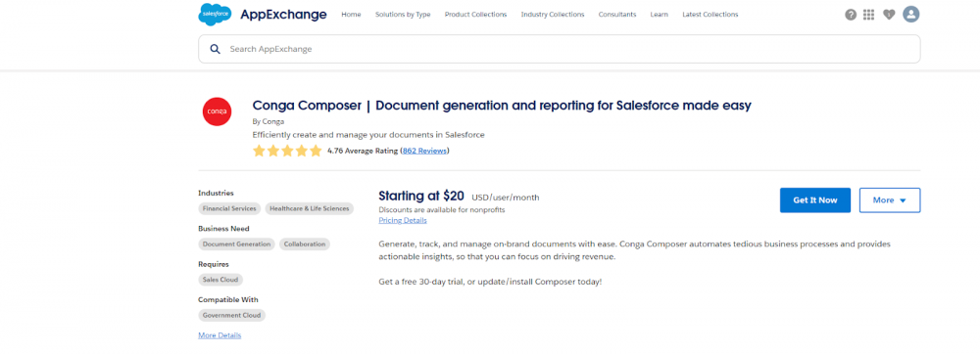This screenshot has height=354, width=980.
Task: Click the favorites heart icon
Action: pyautogui.click(x=889, y=15)
